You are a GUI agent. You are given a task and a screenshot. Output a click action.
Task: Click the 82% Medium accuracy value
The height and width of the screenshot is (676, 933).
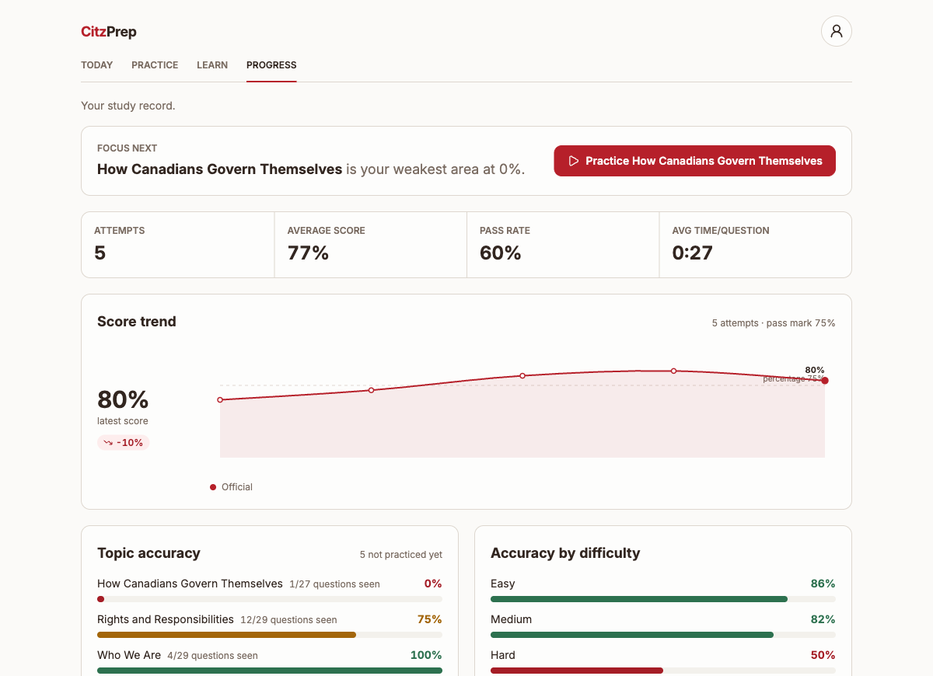pyautogui.click(x=823, y=619)
